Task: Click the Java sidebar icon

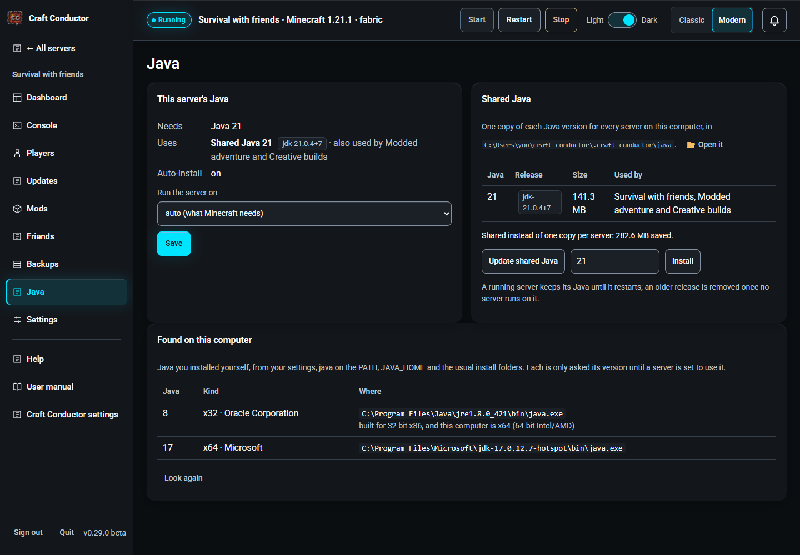Action: 17,292
